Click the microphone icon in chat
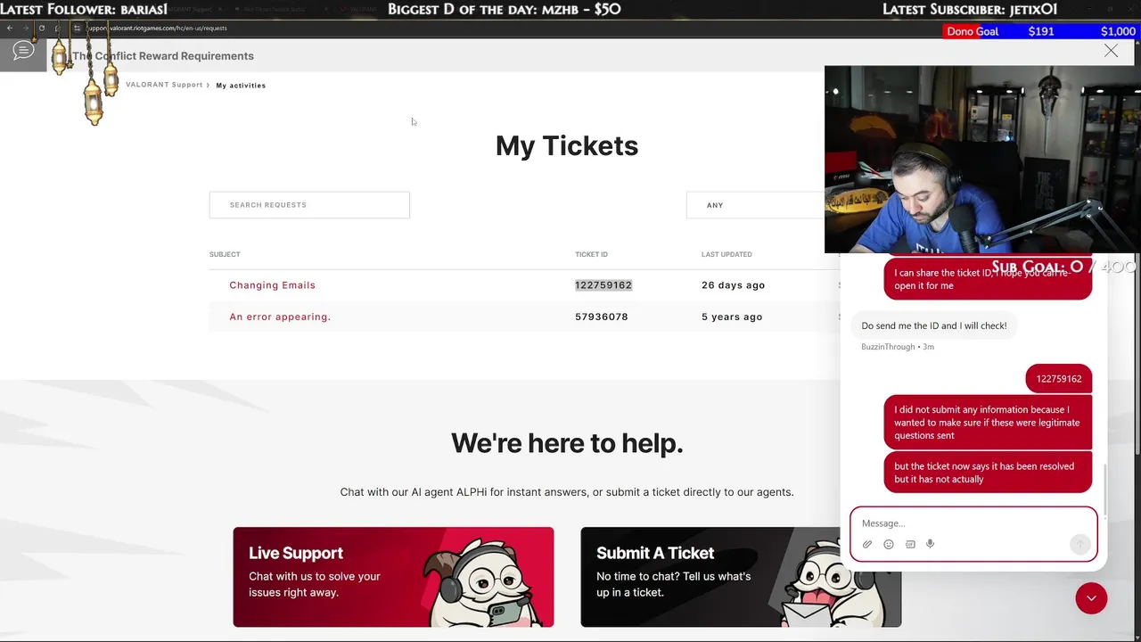Viewport: 1141px width, 642px height. coord(931,544)
